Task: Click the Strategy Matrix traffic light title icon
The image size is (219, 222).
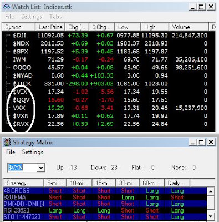Action: point(8,143)
